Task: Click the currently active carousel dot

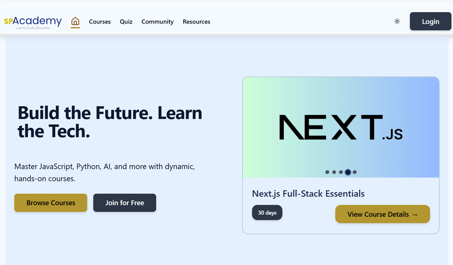Action: pos(348,172)
